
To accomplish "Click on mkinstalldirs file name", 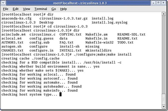I will (99, 51).
